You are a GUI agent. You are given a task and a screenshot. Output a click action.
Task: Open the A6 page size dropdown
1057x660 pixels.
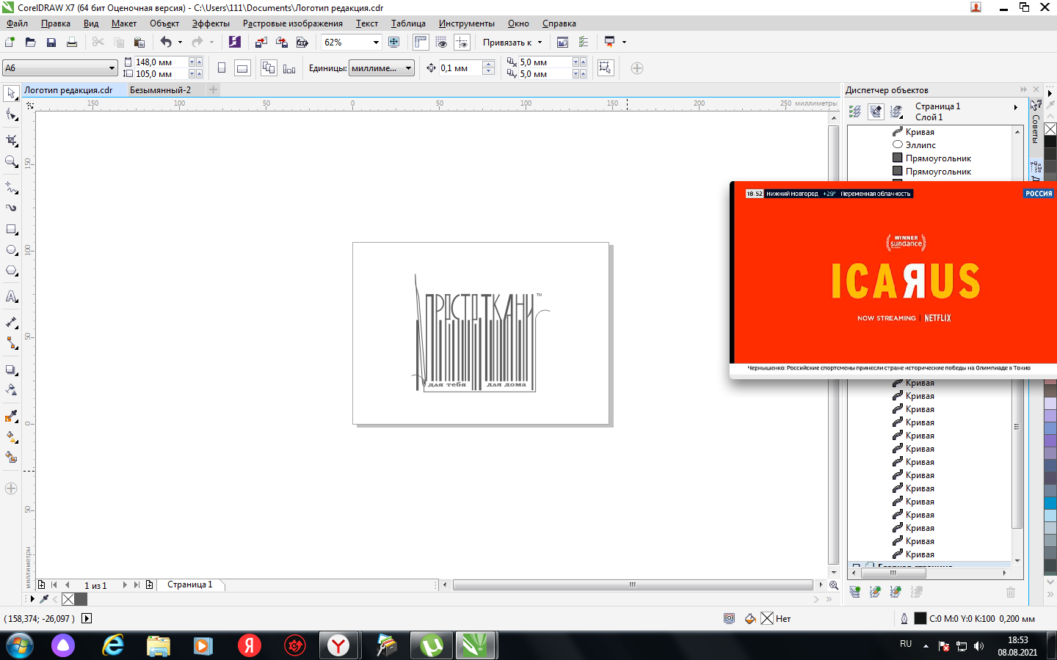(112, 68)
